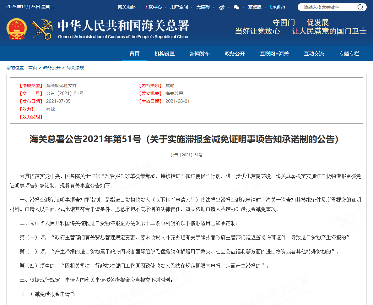Screen dimensions: 373x305
Task: Click 海关法规 in the breadcrumb
Action: [75, 68]
